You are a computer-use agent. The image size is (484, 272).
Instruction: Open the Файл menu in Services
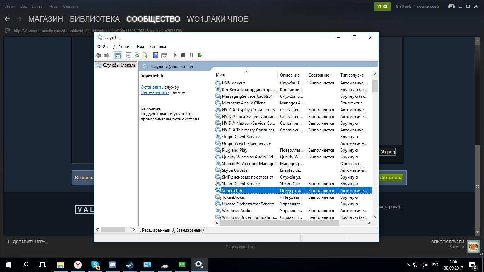pos(103,47)
